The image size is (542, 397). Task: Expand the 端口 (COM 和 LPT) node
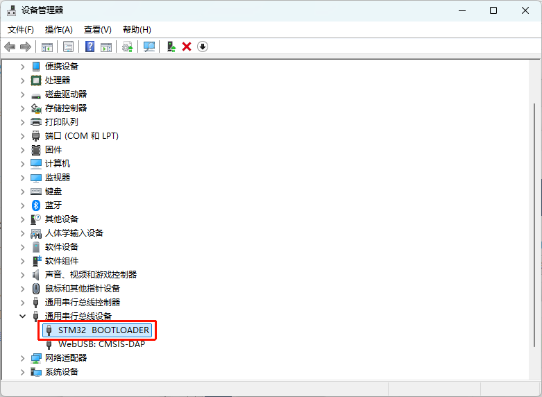[22, 136]
